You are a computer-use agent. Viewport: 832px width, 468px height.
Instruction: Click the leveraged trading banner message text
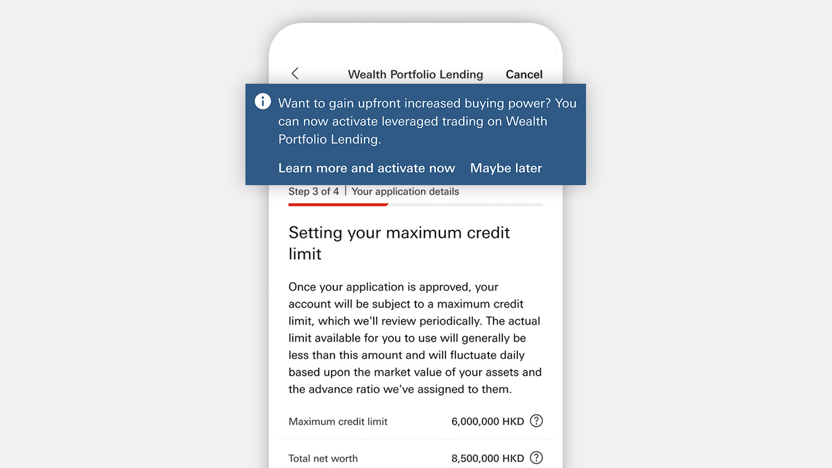426,121
